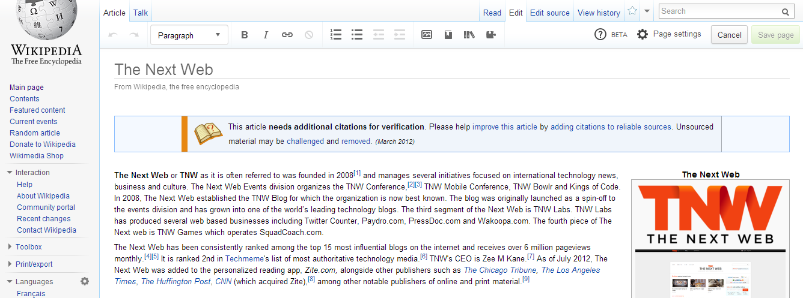Open Featured content link
Image resolution: width=803 pixels, height=298 pixels.
click(x=37, y=110)
